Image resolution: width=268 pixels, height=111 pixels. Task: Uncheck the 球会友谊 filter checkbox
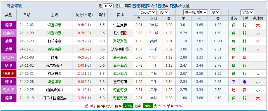coord(174,6)
